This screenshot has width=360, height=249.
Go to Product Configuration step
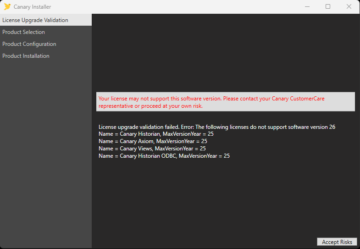pyautogui.click(x=46, y=44)
